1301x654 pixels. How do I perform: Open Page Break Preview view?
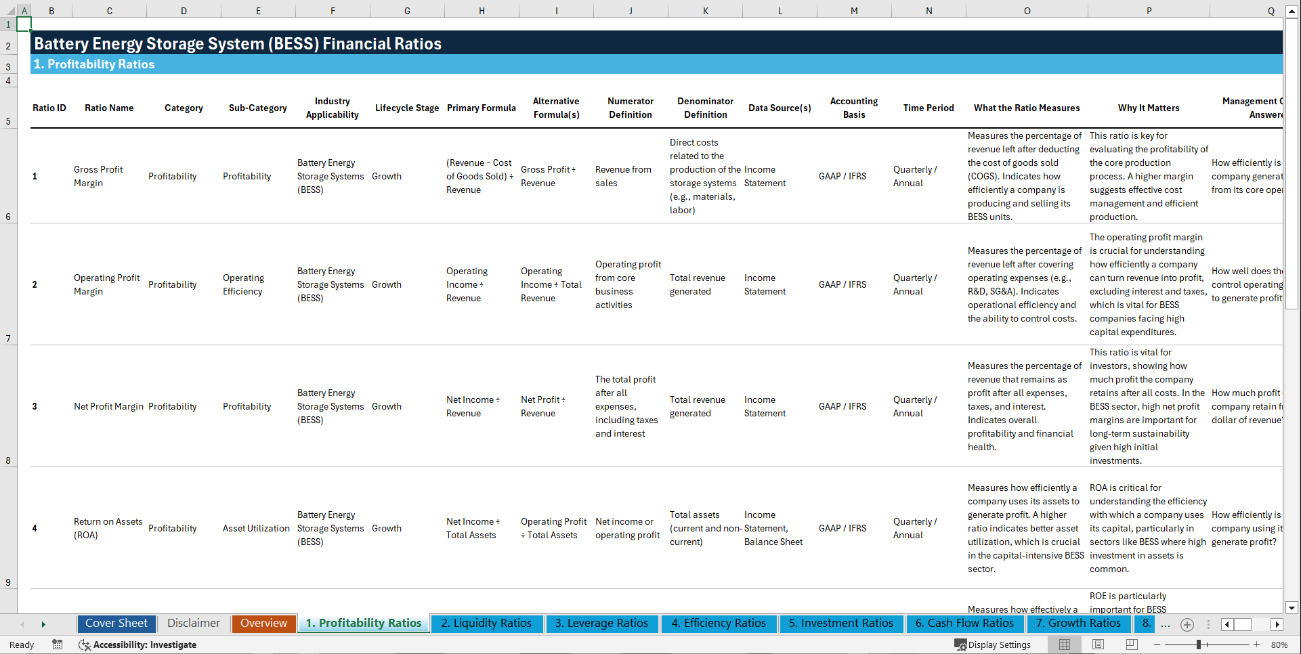click(x=1131, y=645)
